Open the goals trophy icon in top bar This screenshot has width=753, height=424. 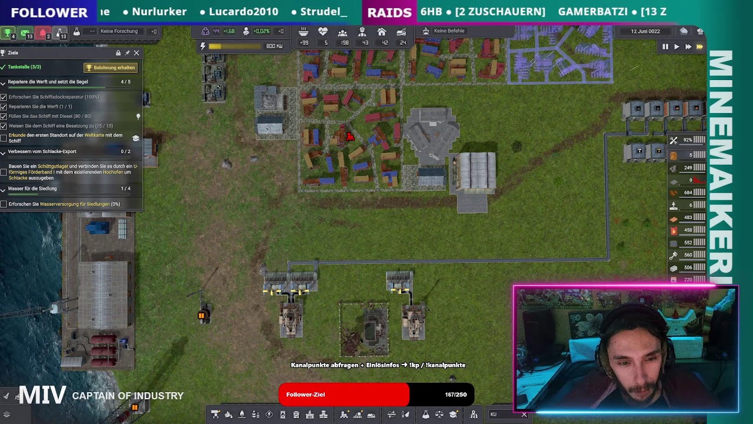(x=8, y=33)
